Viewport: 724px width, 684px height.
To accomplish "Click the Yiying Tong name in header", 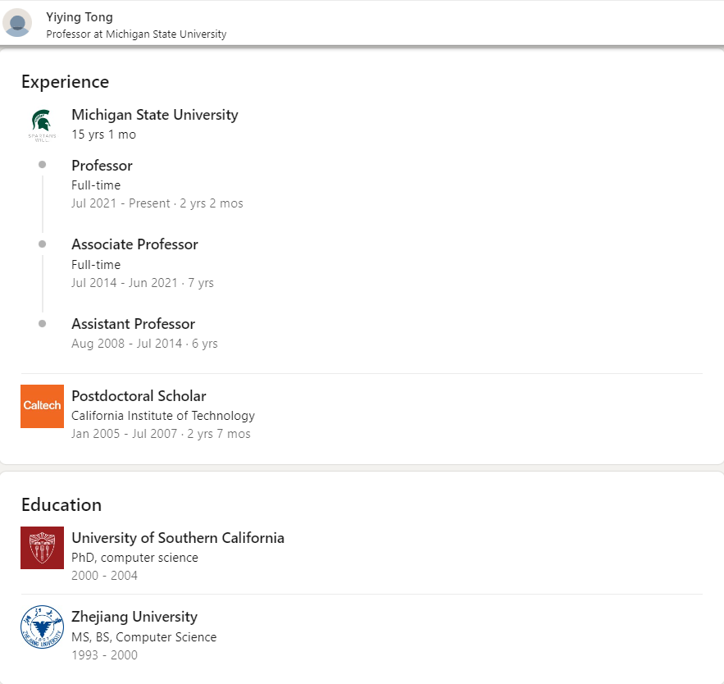I will pyautogui.click(x=80, y=17).
